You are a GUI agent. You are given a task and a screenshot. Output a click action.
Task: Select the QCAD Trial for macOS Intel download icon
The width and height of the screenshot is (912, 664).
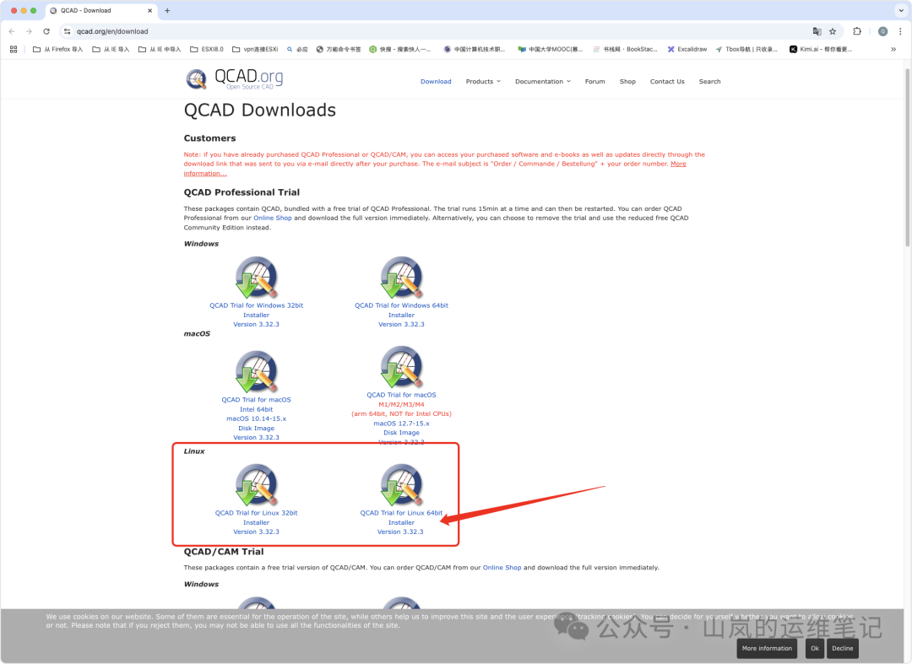click(x=256, y=369)
